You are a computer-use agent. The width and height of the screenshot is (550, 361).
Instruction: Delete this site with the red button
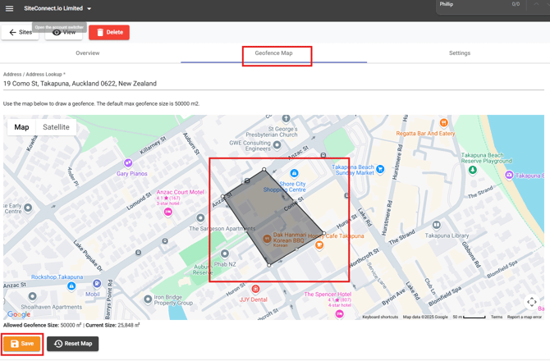pyautogui.click(x=109, y=33)
